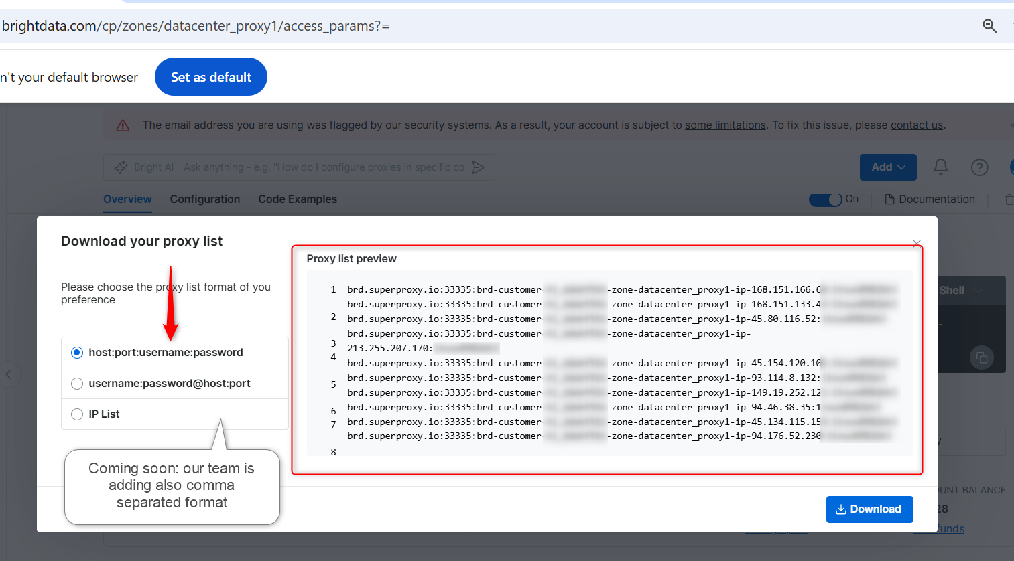1014x561 pixels.
Task: Open Documentation page icon link
Action: (x=930, y=199)
